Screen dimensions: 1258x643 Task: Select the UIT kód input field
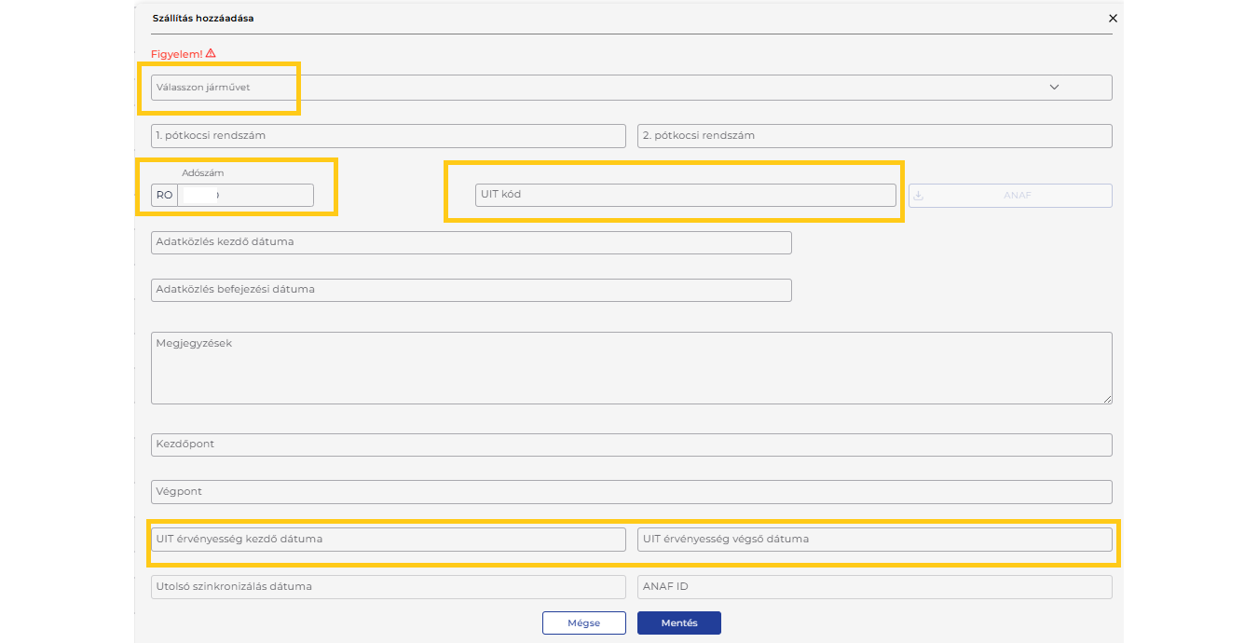click(685, 195)
